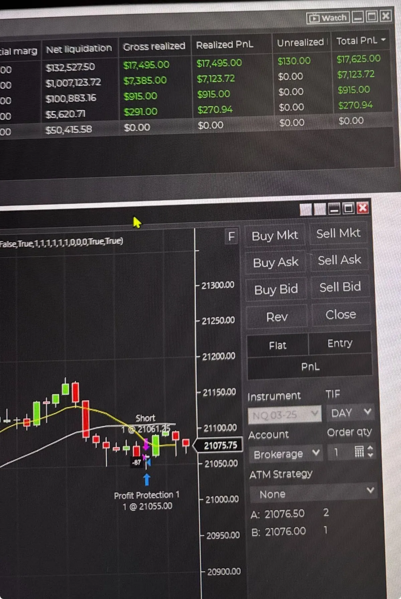This screenshot has width=401, height=599.
Task: Open the ATM Strategy None dropdown
Action: 313,493
